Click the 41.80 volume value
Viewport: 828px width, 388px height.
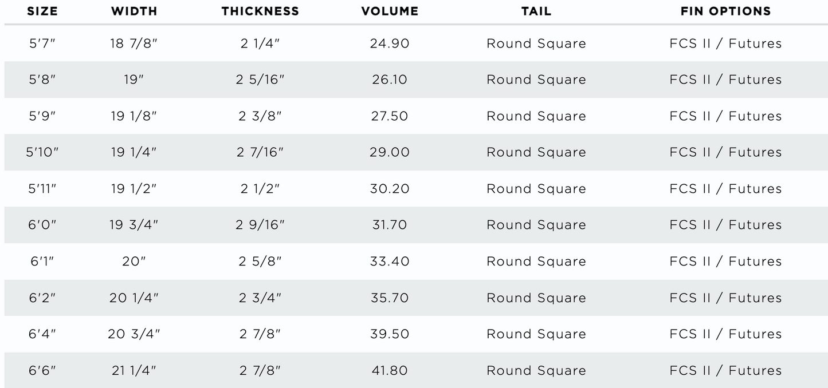[x=390, y=370]
